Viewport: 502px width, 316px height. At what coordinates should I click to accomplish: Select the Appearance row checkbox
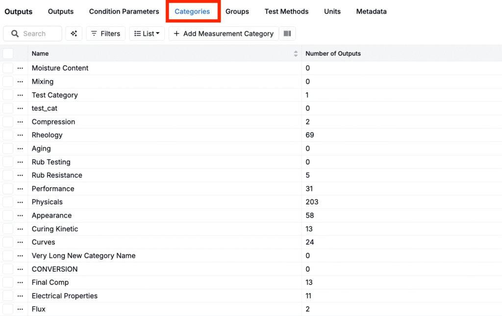(8, 215)
